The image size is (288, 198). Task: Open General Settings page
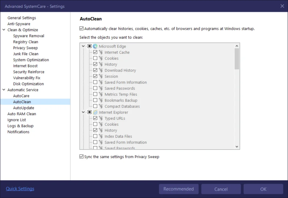point(22,18)
